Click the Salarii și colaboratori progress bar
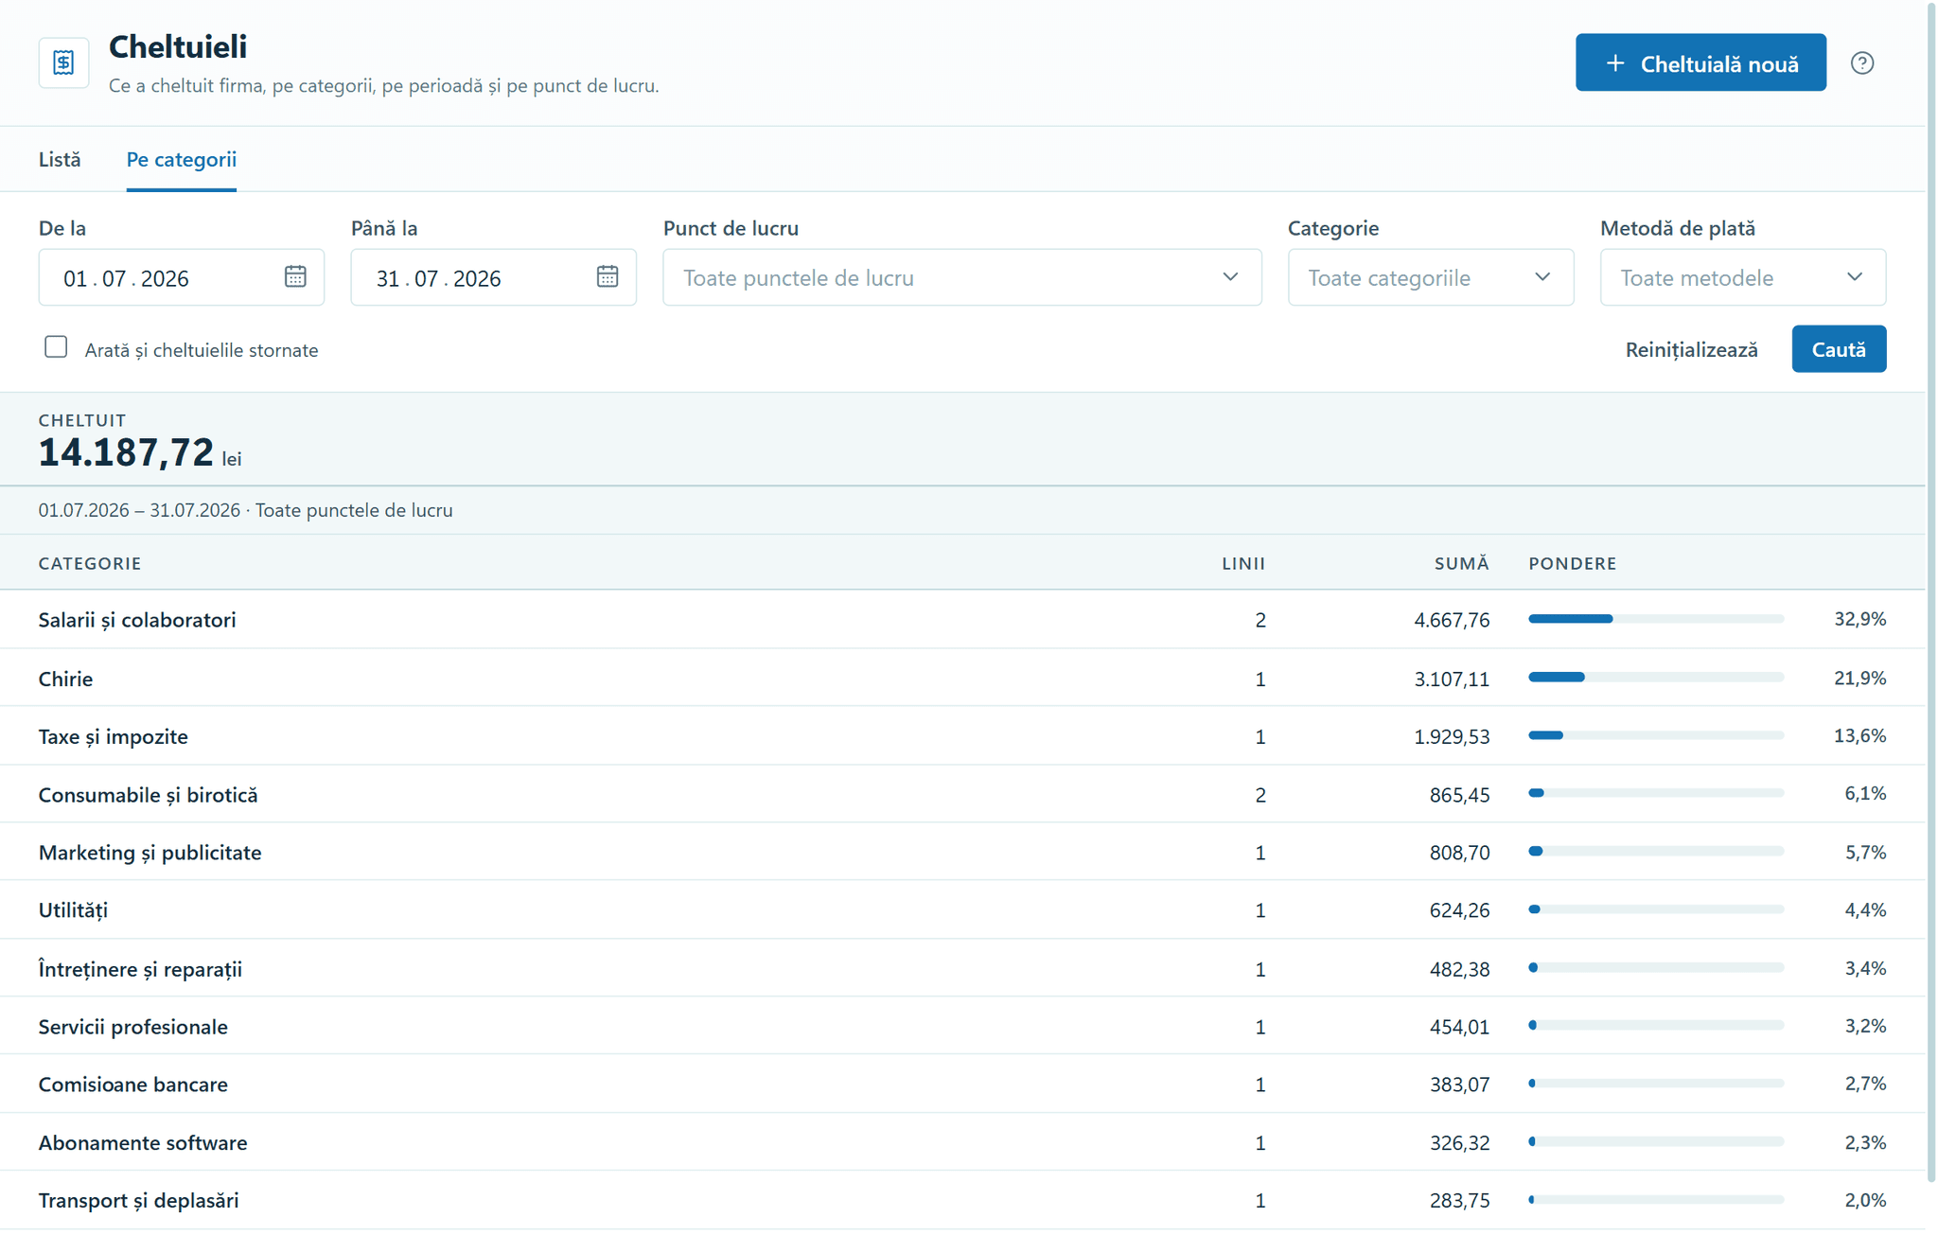The image size is (1938, 1235). (1656, 619)
